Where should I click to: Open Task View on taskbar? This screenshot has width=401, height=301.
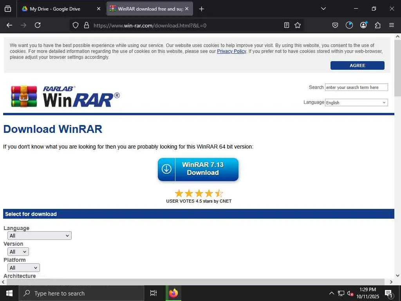pyautogui.click(x=154, y=293)
